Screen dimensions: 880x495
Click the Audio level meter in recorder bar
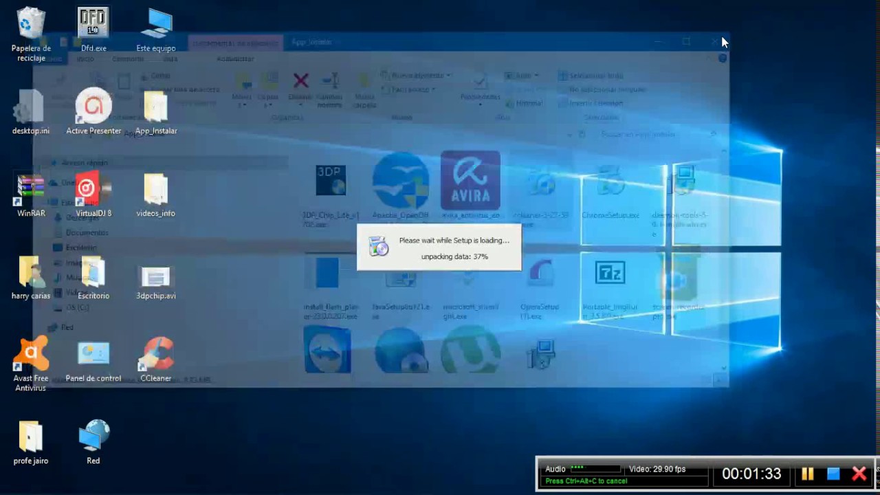point(595,468)
